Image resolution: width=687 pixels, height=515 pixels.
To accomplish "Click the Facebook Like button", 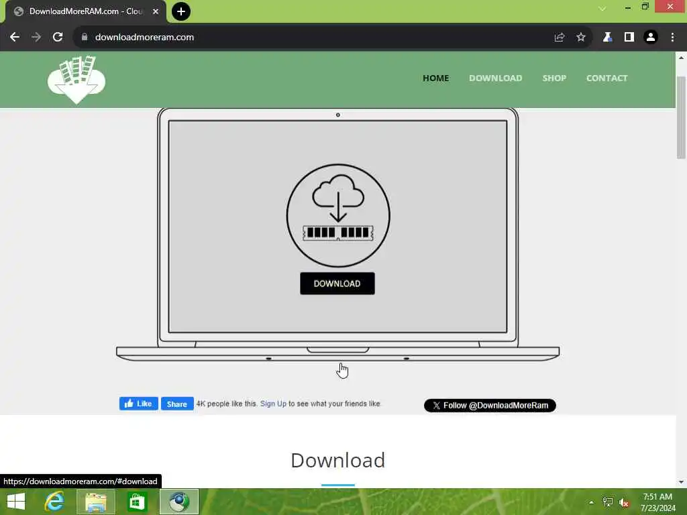I will pyautogui.click(x=138, y=404).
